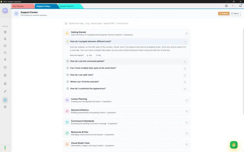
Task: Click the target tool in sidebar
Action: coord(5,75)
